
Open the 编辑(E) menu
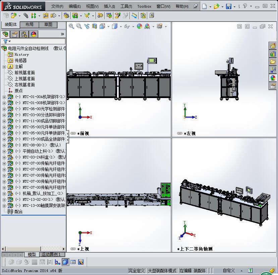[75, 6]
